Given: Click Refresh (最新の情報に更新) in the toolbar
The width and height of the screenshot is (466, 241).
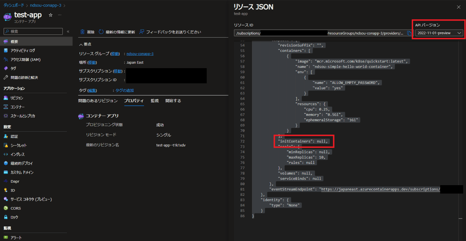Looking at the screenshot, I should click(117, 32).
